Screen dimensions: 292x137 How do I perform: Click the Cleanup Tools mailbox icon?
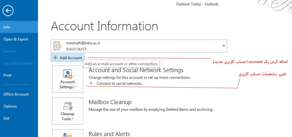click(68, 106)
